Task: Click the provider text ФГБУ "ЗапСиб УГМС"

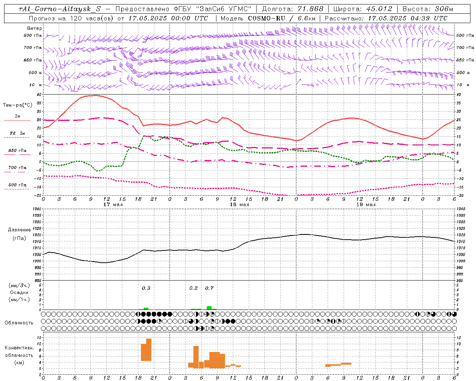Action: click(212, 9)
